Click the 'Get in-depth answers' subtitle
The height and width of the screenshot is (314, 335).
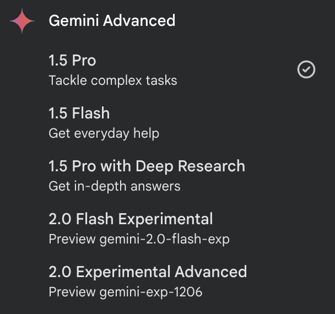[115, 186]
